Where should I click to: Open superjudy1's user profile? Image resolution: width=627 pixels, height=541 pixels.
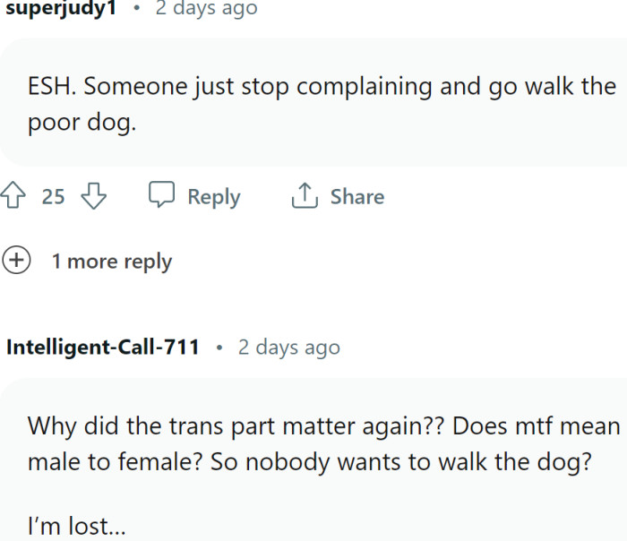pos(61,9)
